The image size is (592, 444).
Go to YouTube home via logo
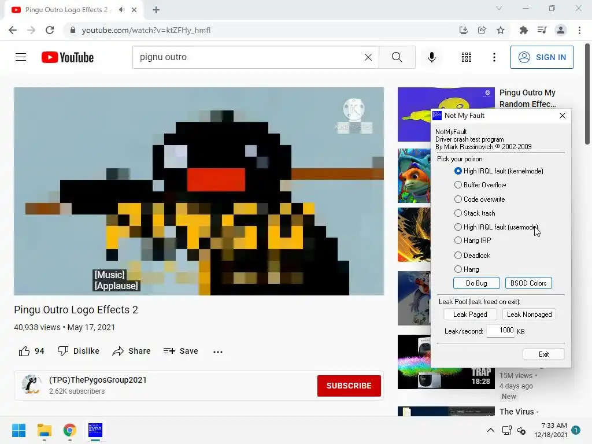[68, 57]
